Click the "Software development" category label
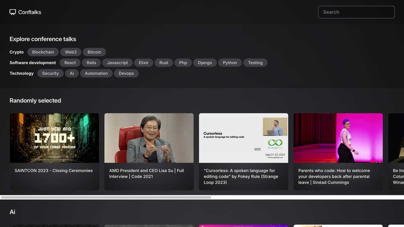 click(x=33, y=63)
